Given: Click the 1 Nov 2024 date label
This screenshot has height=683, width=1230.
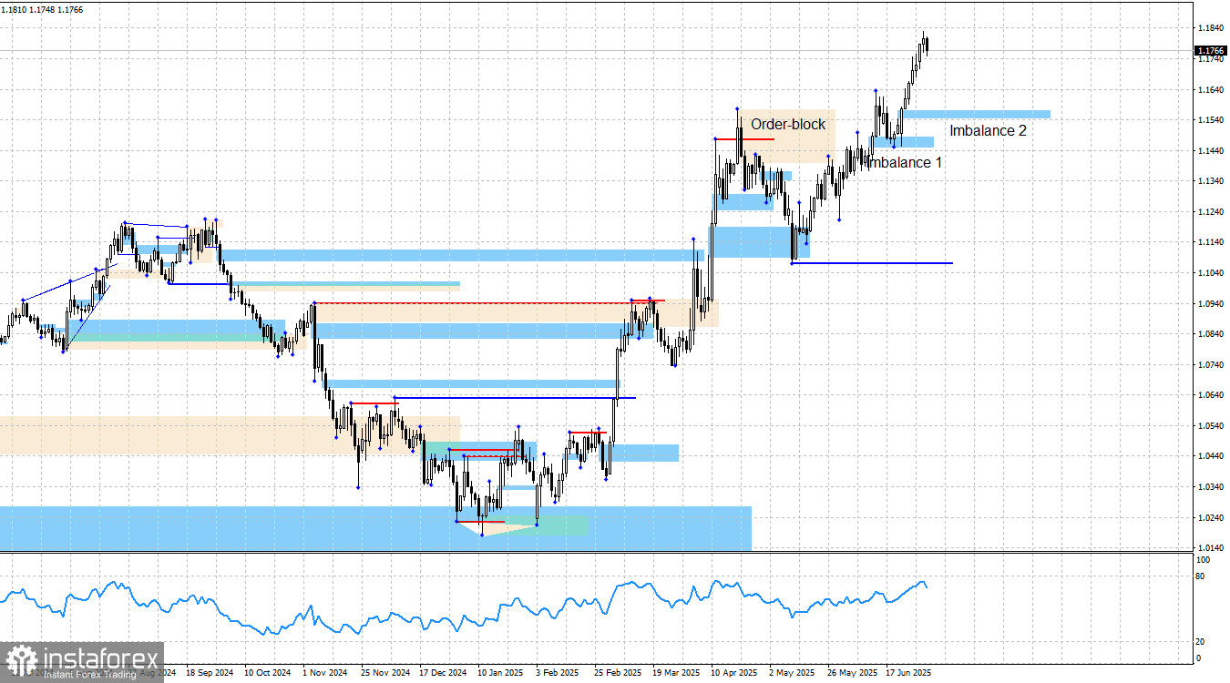Looking at the screenshot, I should coord(325,672).
